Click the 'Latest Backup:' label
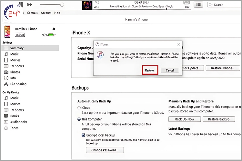The image size is (242, 161). point(179,129)
